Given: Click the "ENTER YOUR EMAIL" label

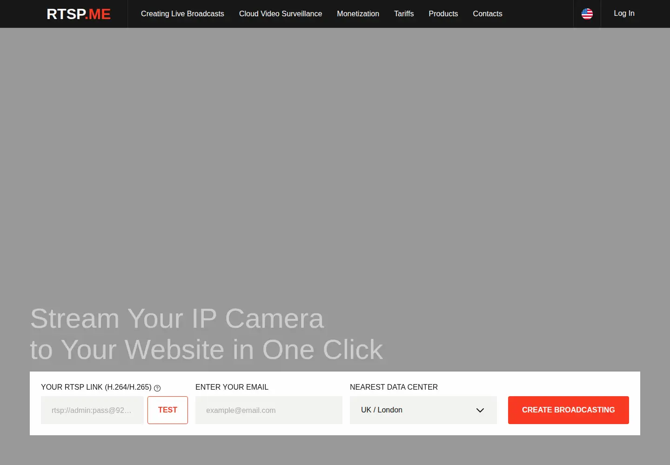Looking at the screenshot, I should coord(232,387).
